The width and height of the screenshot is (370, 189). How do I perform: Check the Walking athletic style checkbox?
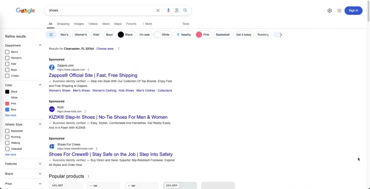tap(7, 143)
